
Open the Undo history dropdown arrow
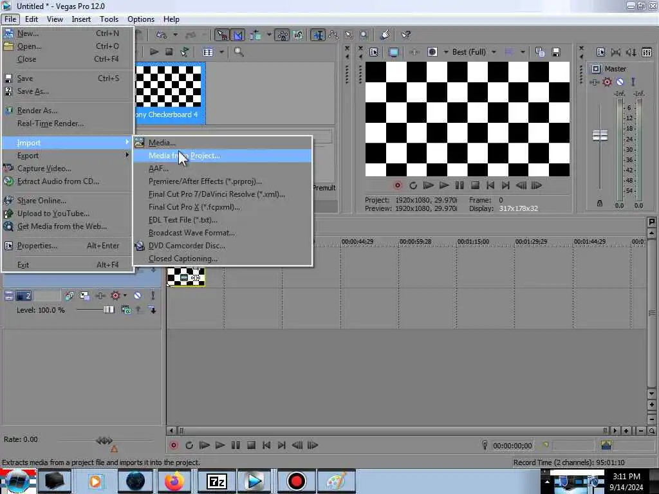[x=175, y=35]
